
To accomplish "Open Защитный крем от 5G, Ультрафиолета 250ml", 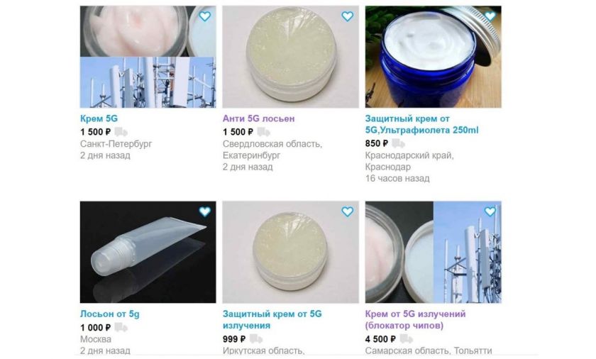I will (421, 124).
